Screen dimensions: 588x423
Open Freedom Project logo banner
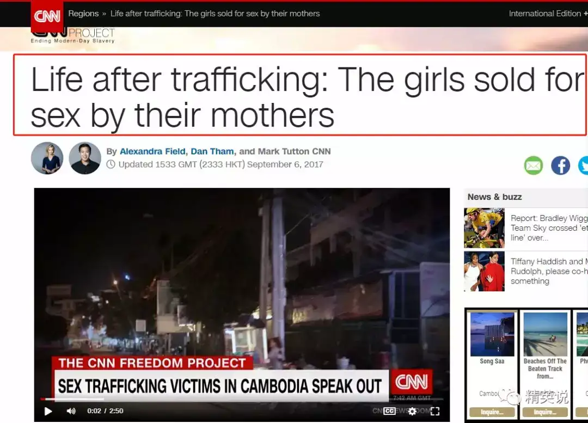pyautogui.click(x=73, y=36)
